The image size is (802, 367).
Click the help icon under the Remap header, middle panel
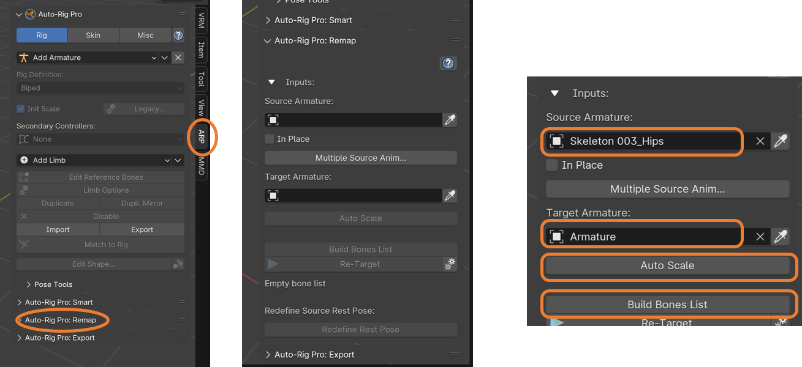point(448,63)
